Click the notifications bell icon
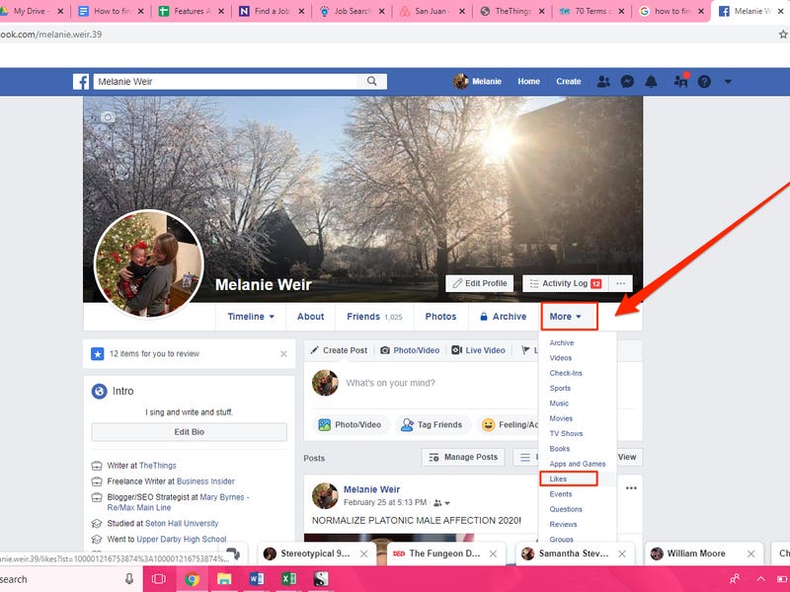This screenshot has height=592, width=790. point(652,82)
